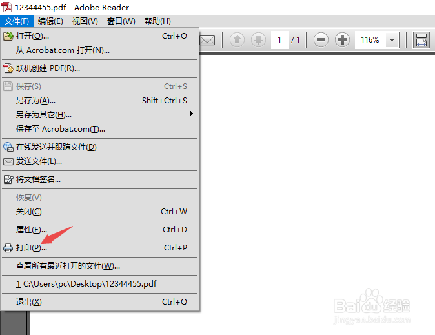Viewport: 435px width, 335px height.
Task: Zoom out with the minus button
Action: 321,39
